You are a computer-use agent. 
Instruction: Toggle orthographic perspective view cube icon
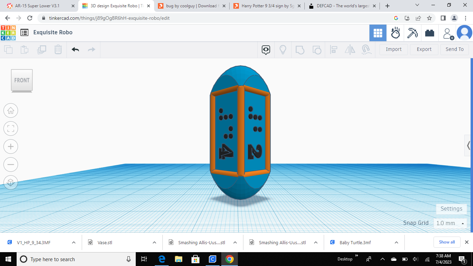coord(11,182)
